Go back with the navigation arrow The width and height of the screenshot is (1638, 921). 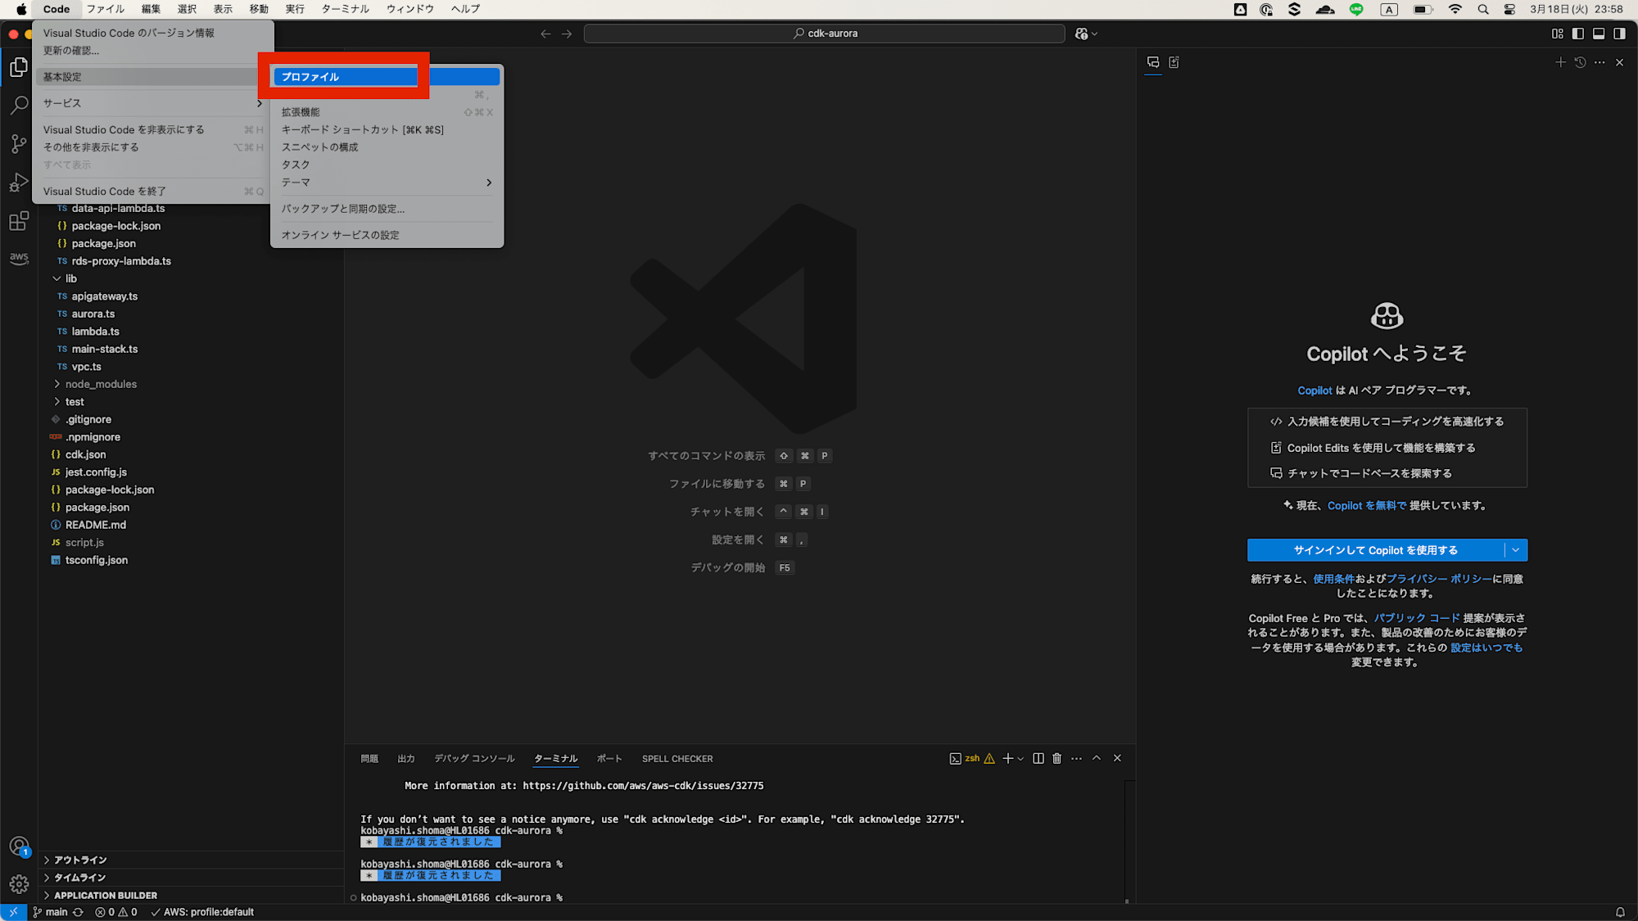coord(546,34)
